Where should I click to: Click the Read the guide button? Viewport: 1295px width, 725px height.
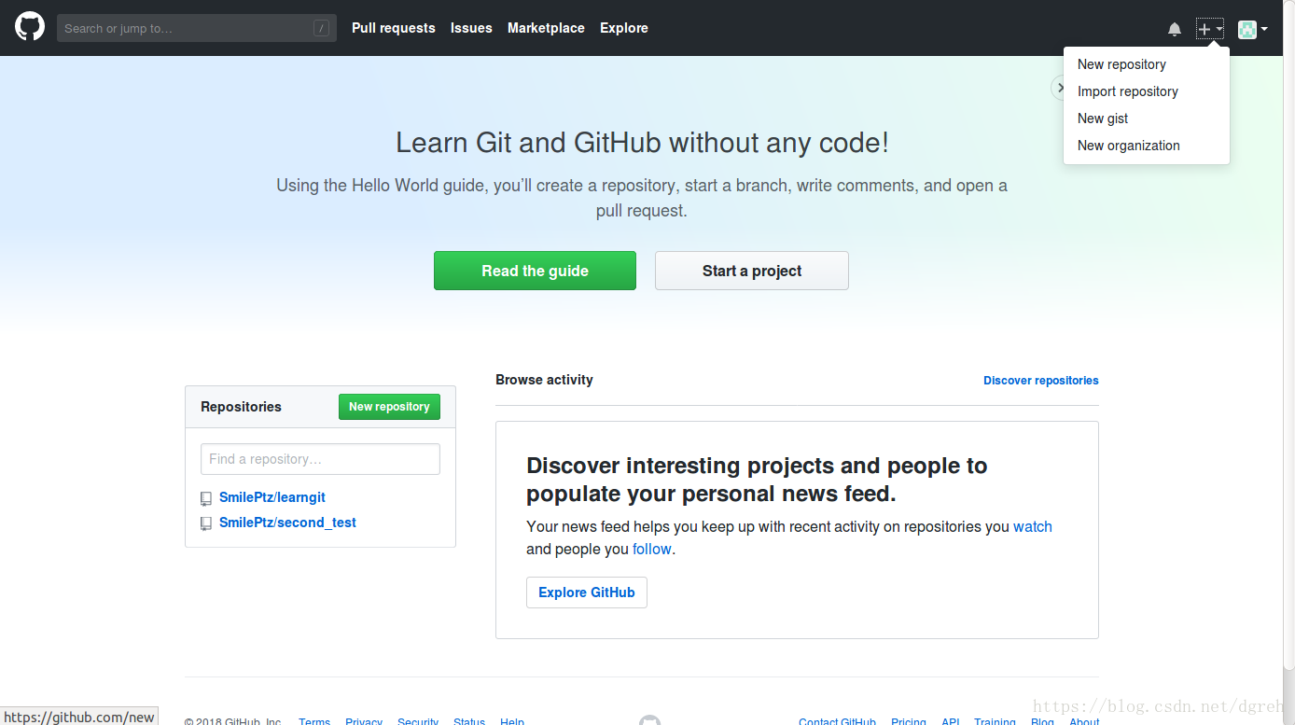pos(535,271)
